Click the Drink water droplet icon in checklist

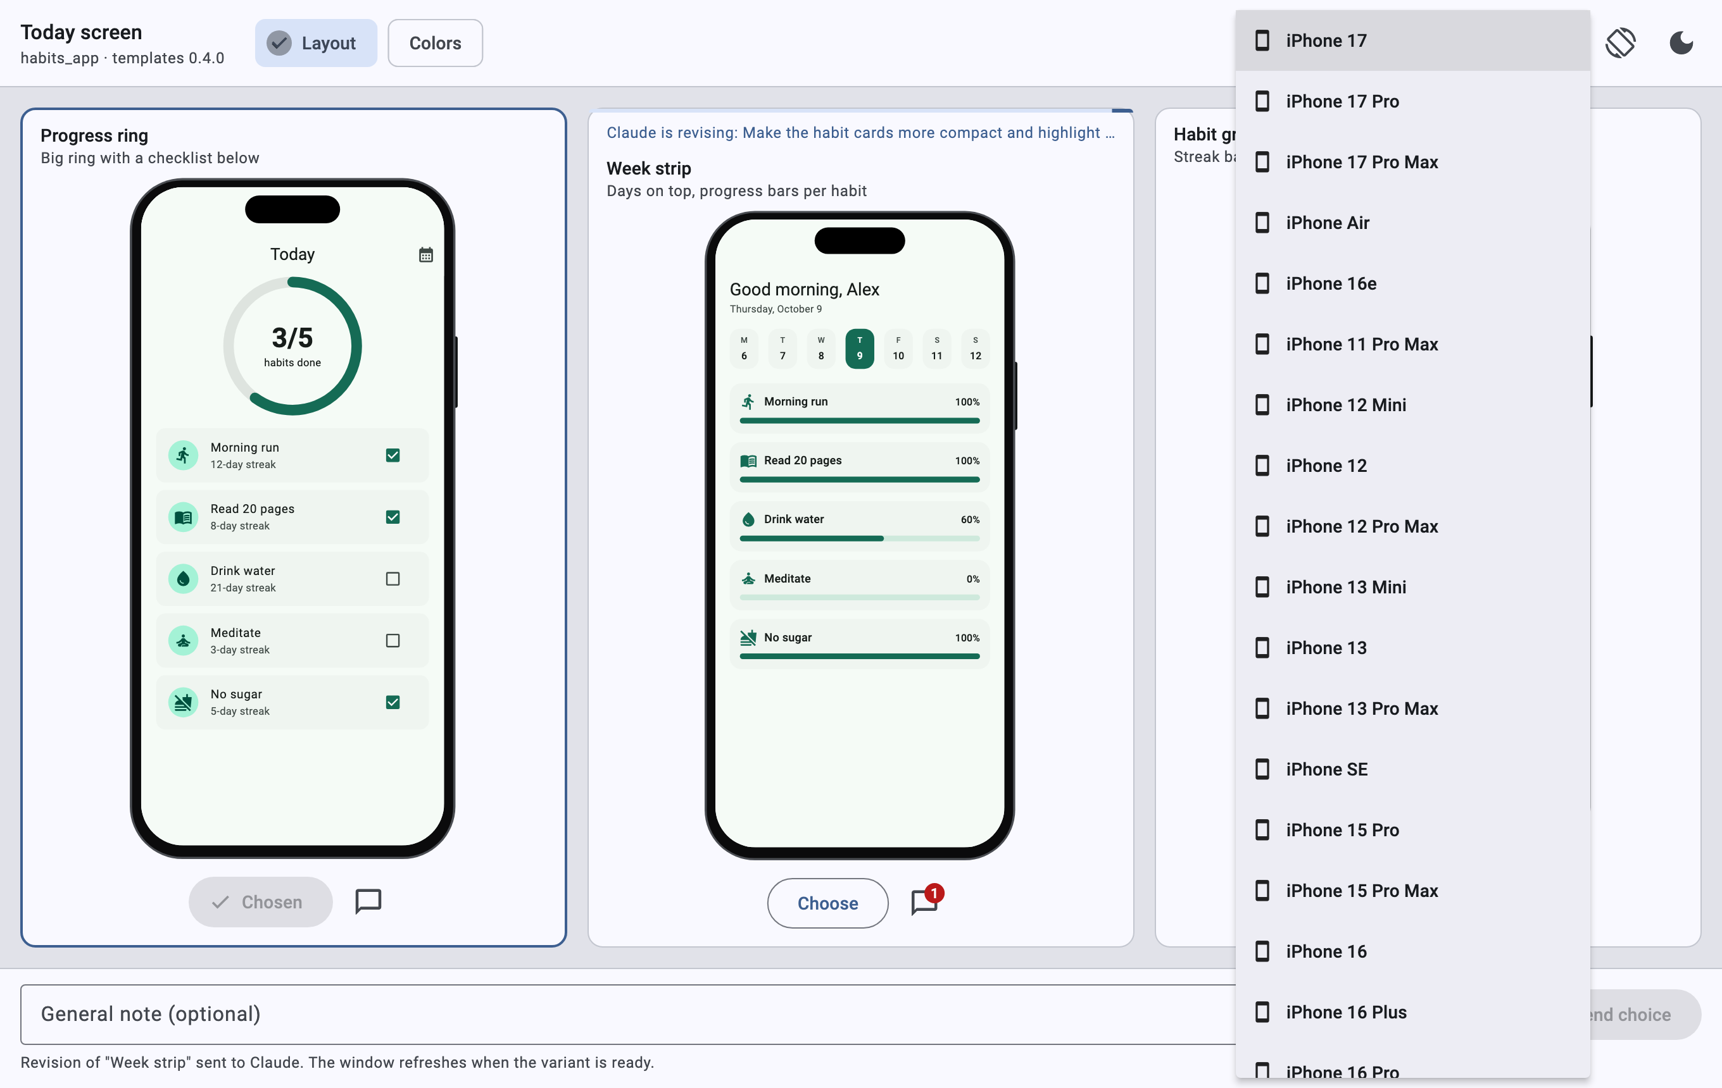[x=183, y=579]
